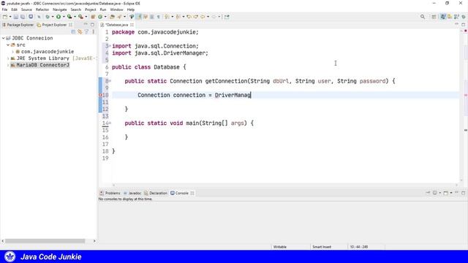
Task: Click the Back navigation arrow icon
Action: tap(203, 17)
